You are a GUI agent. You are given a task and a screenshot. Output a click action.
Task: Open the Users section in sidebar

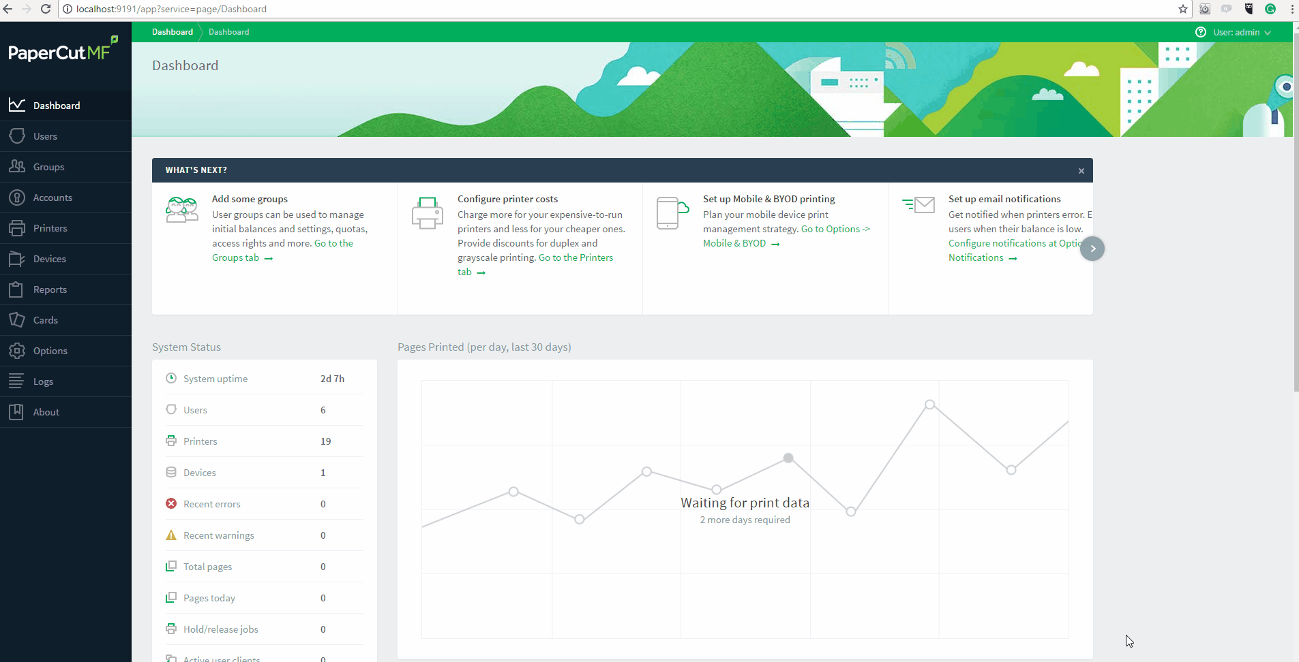click(65, 136)
